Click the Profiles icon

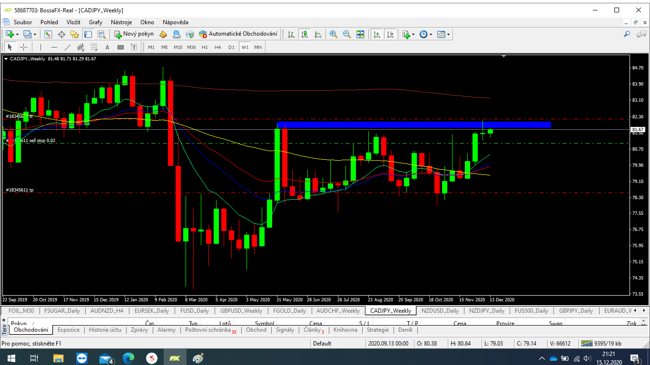point(27,34)
